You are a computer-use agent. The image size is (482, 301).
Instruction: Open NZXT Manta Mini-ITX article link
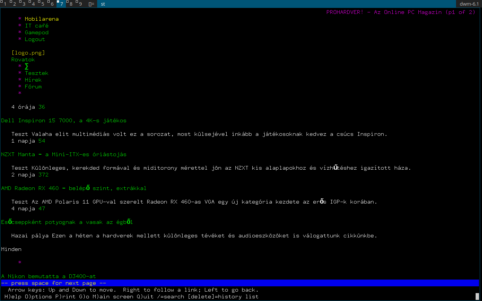(64, 154)
